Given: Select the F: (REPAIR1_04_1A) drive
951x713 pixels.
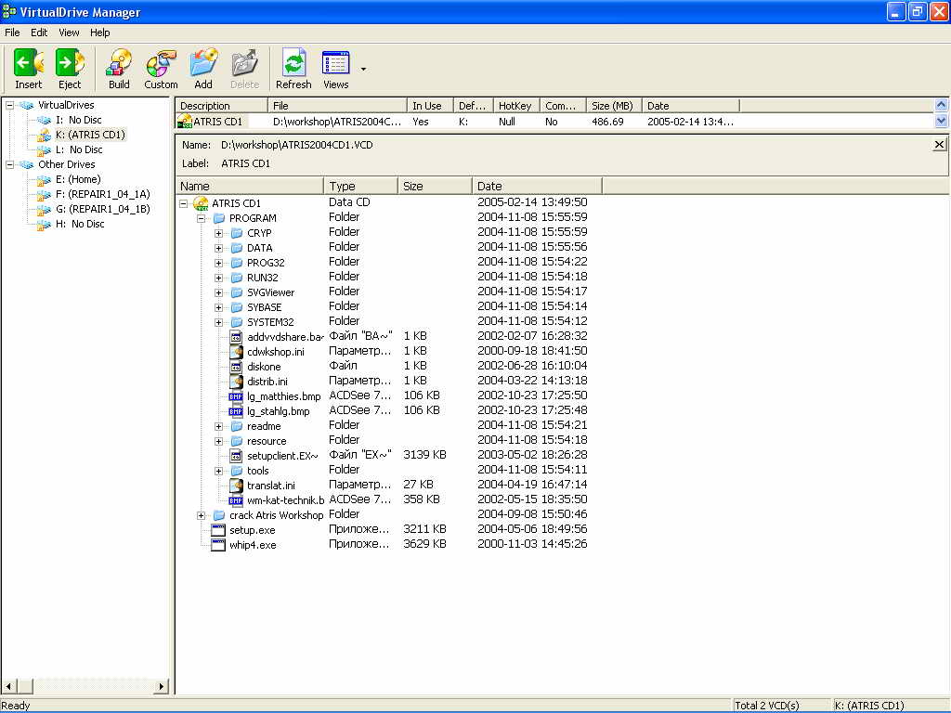Looking at the screenshot, I should 102,195.
